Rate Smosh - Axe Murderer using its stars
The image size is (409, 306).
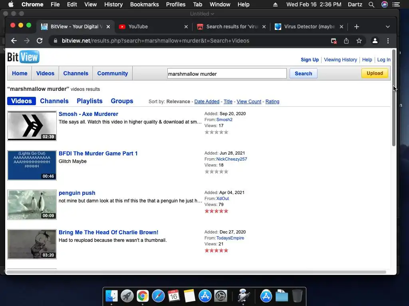coord(216,132)
